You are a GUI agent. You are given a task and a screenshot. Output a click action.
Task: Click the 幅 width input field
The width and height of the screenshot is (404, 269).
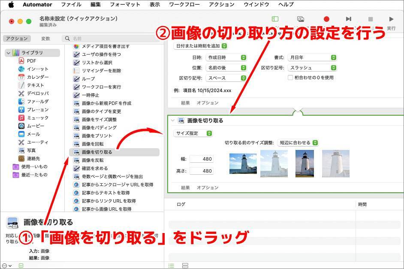pyautogui.click(x=201, y=159)
